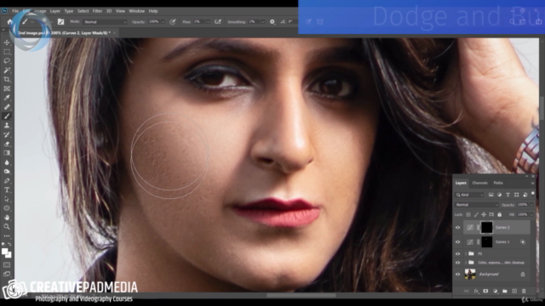Open brush Mode dropdown set to Normal
The image size is (545, 306).
click(x=106, y=22)
